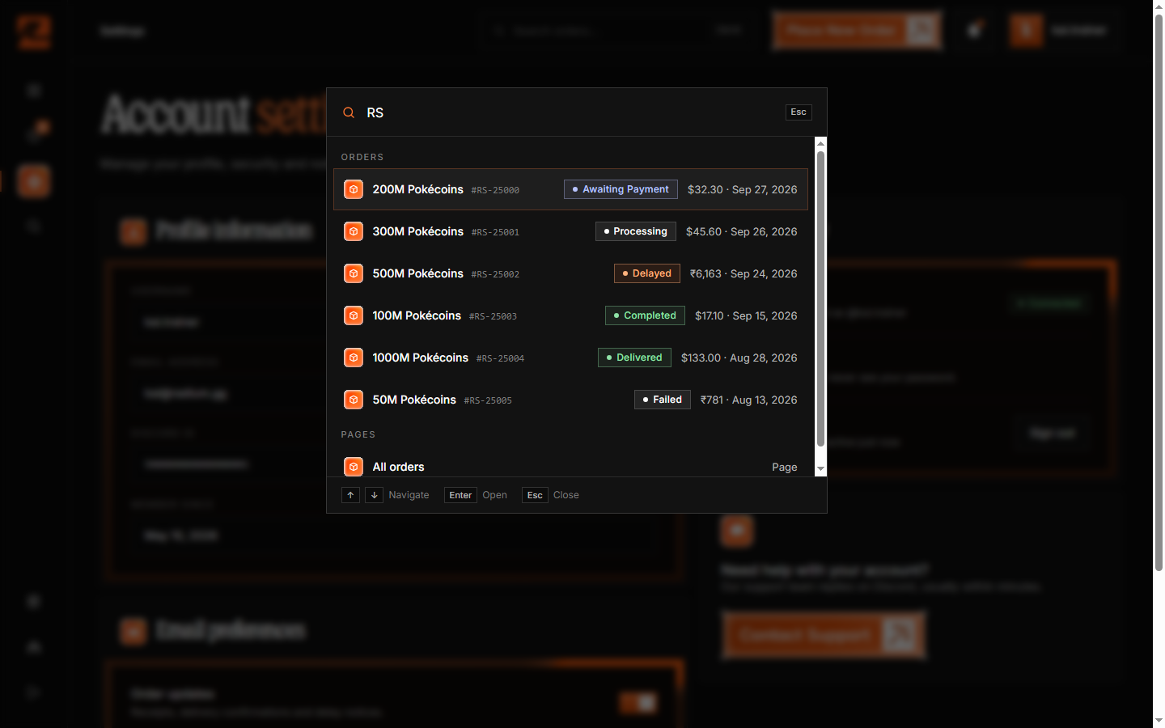Click the blurred Contact Support button in the background
Image resolution: width=1165 pixels, height=728 pixels.
(824, 635)
